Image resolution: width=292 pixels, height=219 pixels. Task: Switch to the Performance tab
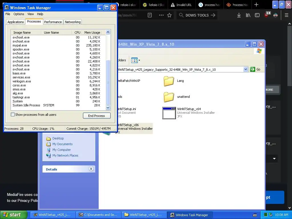tap(53, 22)
